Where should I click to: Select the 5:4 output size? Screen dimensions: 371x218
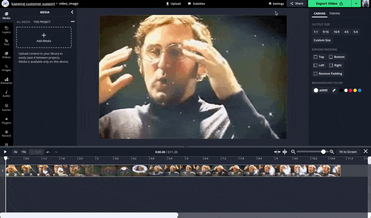(356, 32)
